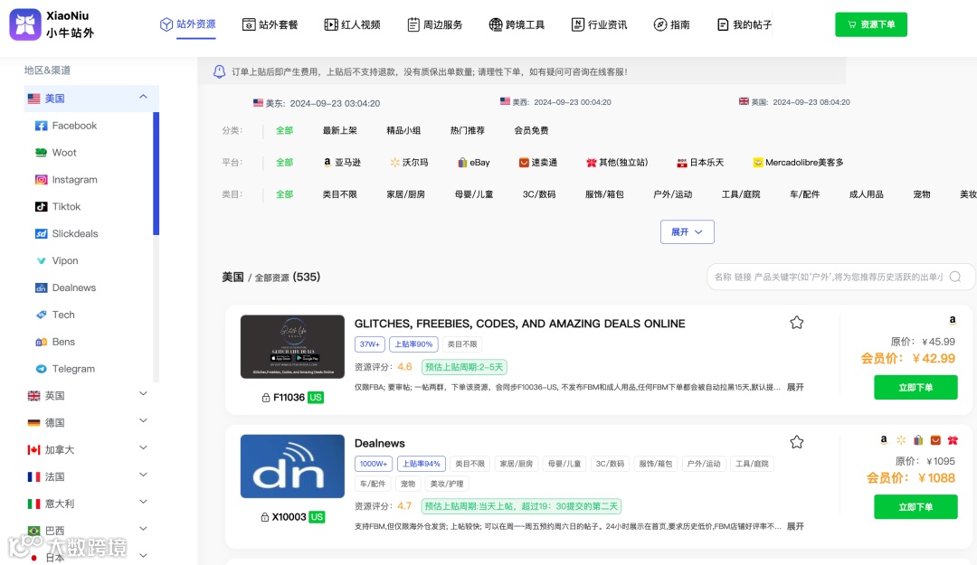Filter platform by eBay
The height and width of the screenshot is (565, 977).
tap(473, 162)
